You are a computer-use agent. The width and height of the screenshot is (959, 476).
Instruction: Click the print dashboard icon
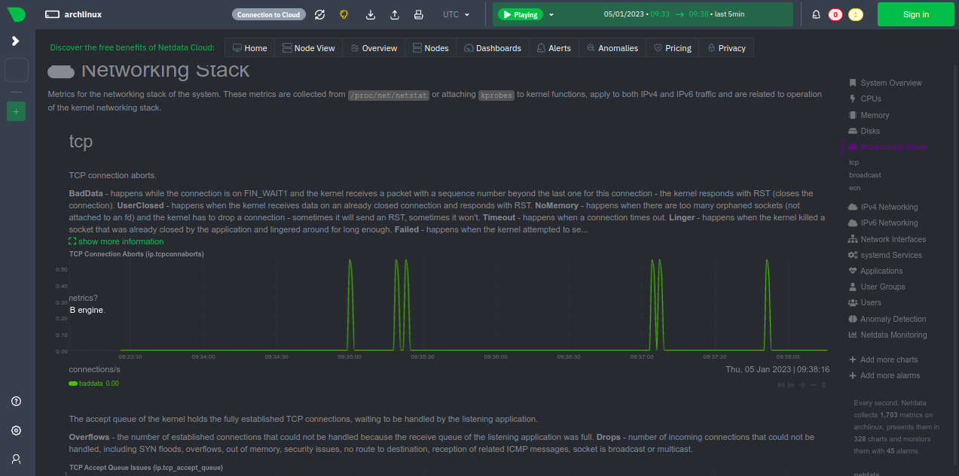(x=419, y=14)
